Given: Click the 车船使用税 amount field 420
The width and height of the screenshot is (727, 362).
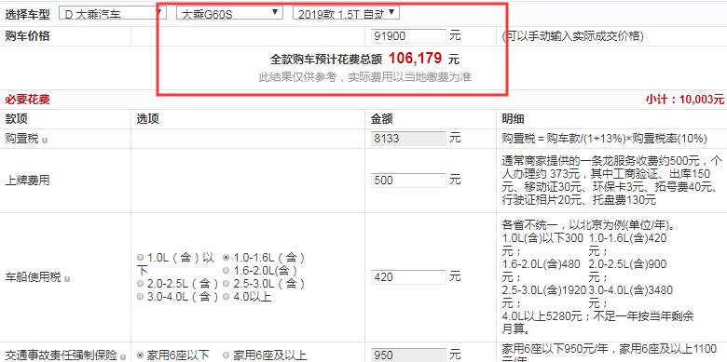Looking at the screenshot, I should (408, 276).
